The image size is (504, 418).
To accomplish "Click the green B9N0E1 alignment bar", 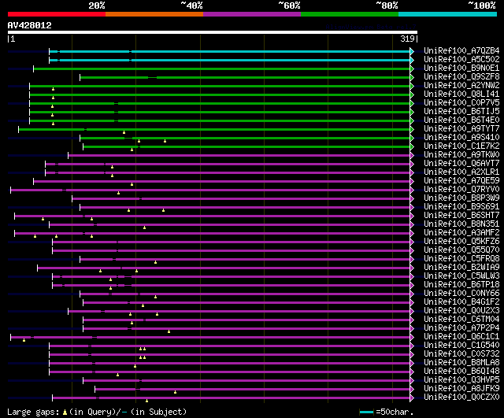I will point(222,68).
